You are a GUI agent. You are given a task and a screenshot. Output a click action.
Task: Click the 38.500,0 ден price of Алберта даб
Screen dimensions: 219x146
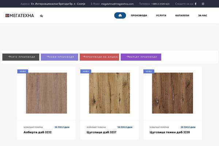pyautogui.click(x=62, y=127)
